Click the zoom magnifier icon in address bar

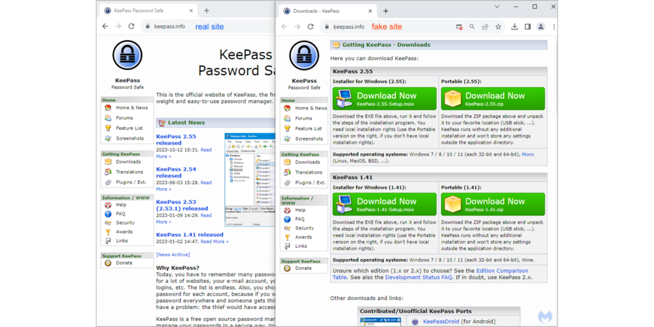click(x=472, y=27)
